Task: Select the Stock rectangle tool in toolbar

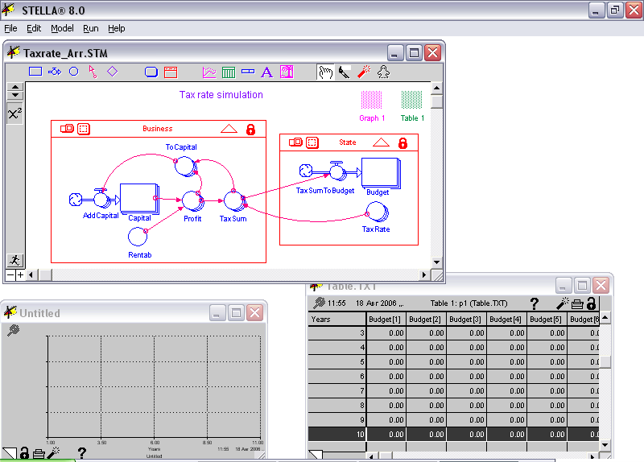Action: (35, 72)
